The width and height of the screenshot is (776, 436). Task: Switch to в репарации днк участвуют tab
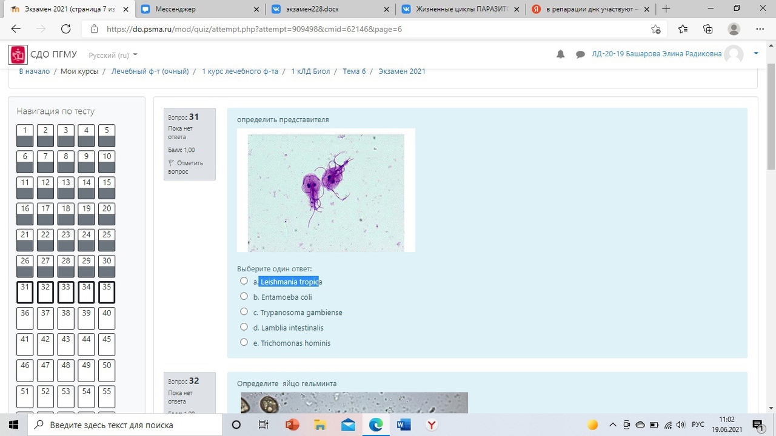(x=590, y=9)
